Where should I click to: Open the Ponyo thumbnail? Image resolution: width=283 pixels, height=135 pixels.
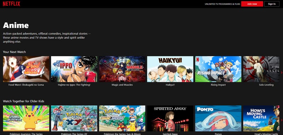coord(218,118)
